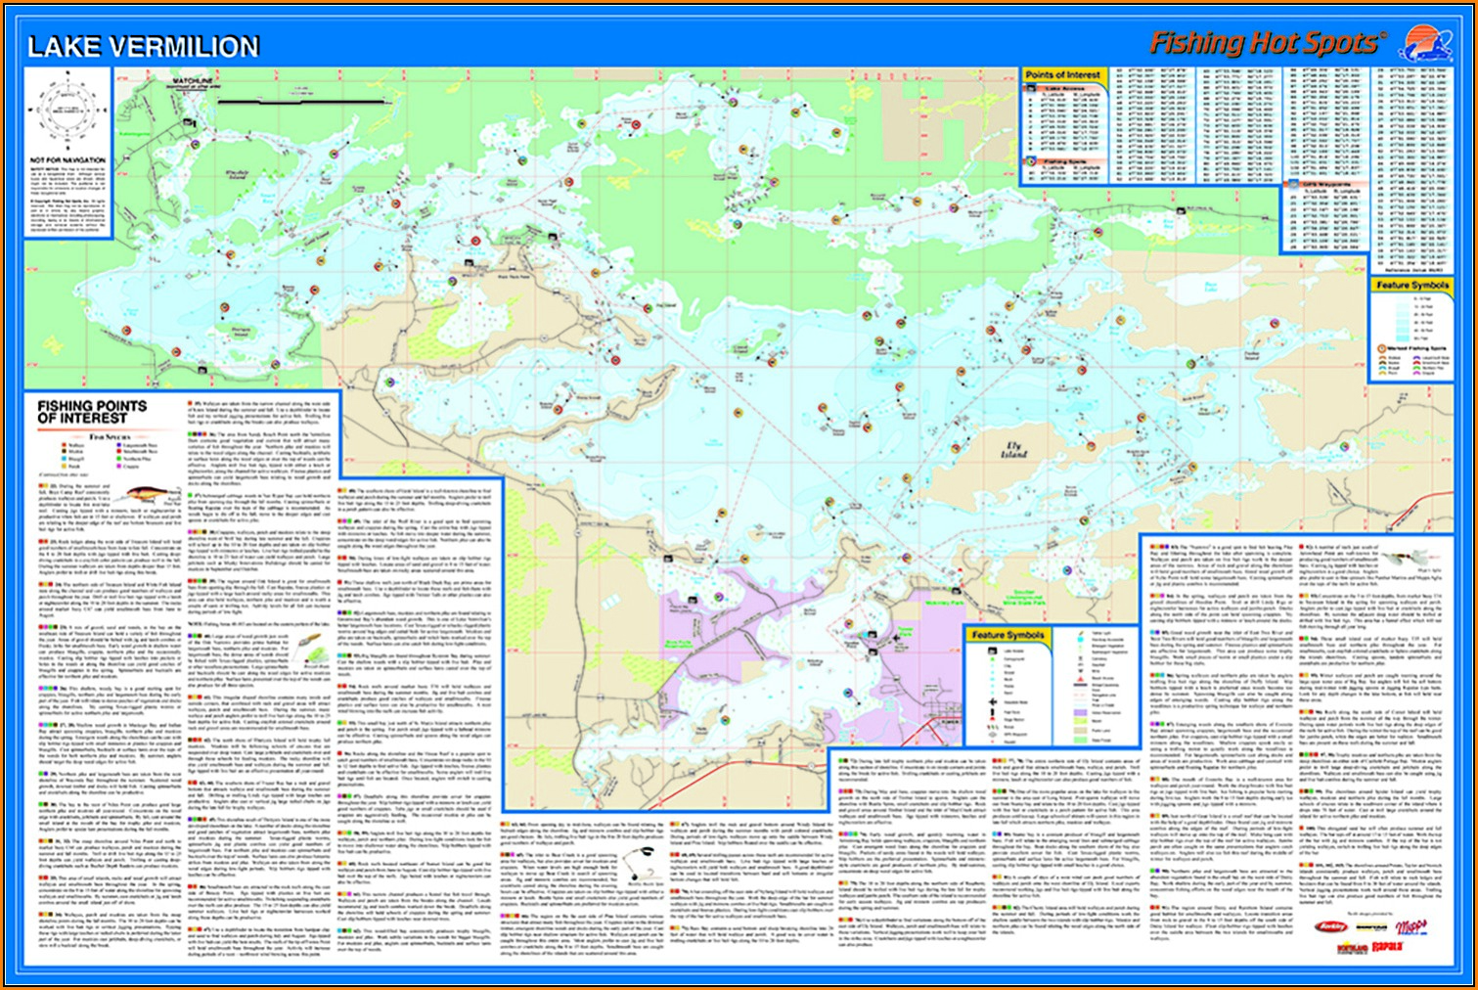
Task: Click the "GPS Waypoints" table heading
Action: click(1326, 184)
